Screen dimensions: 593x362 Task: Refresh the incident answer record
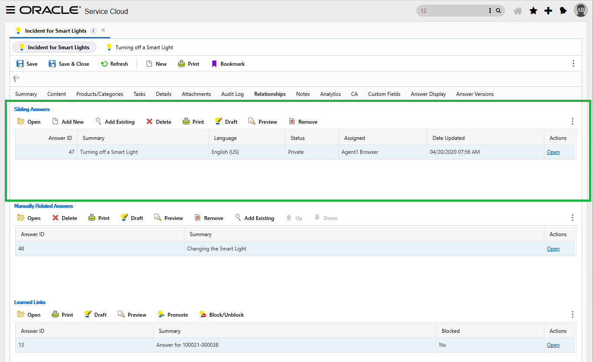click(x=114, y=64)
